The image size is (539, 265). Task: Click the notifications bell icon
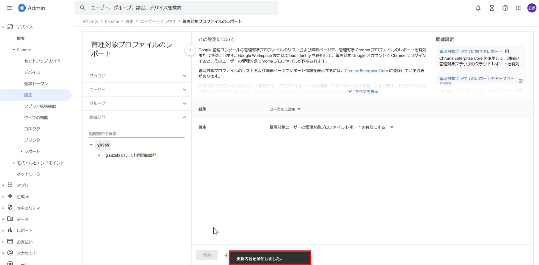pyautogui.click(x=478, y=8)
